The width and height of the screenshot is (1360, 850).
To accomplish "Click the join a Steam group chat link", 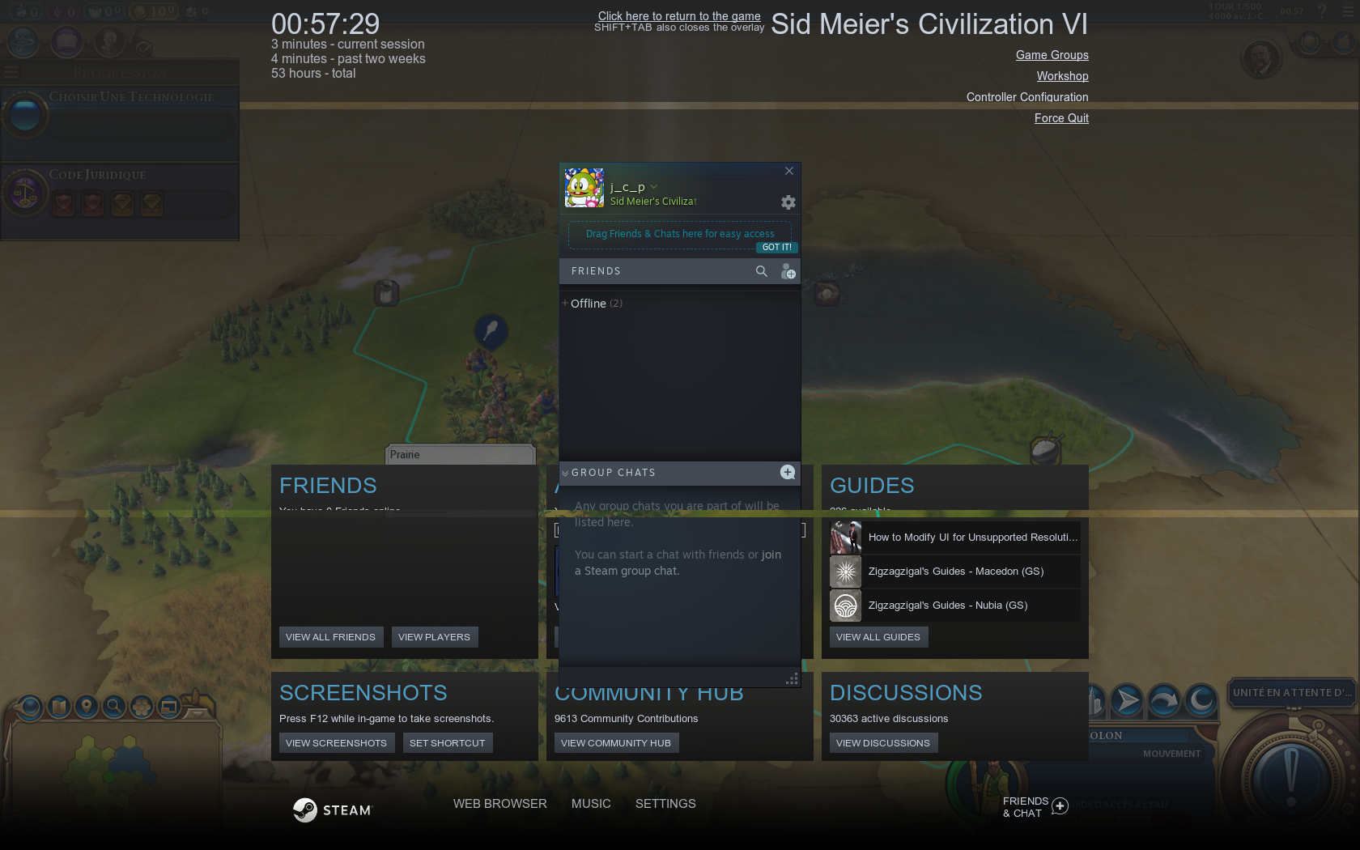I will tap(678, 563).
